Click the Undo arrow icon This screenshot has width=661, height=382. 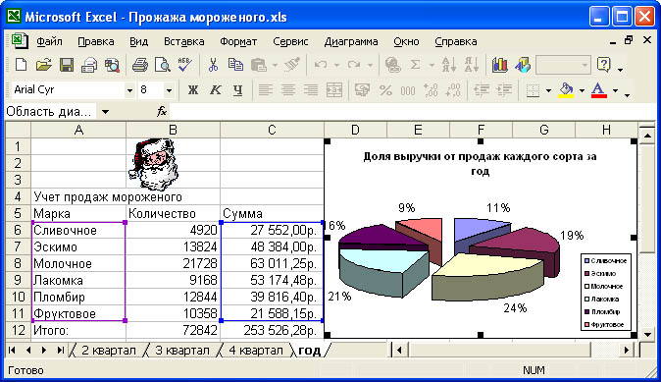(321, 65)
